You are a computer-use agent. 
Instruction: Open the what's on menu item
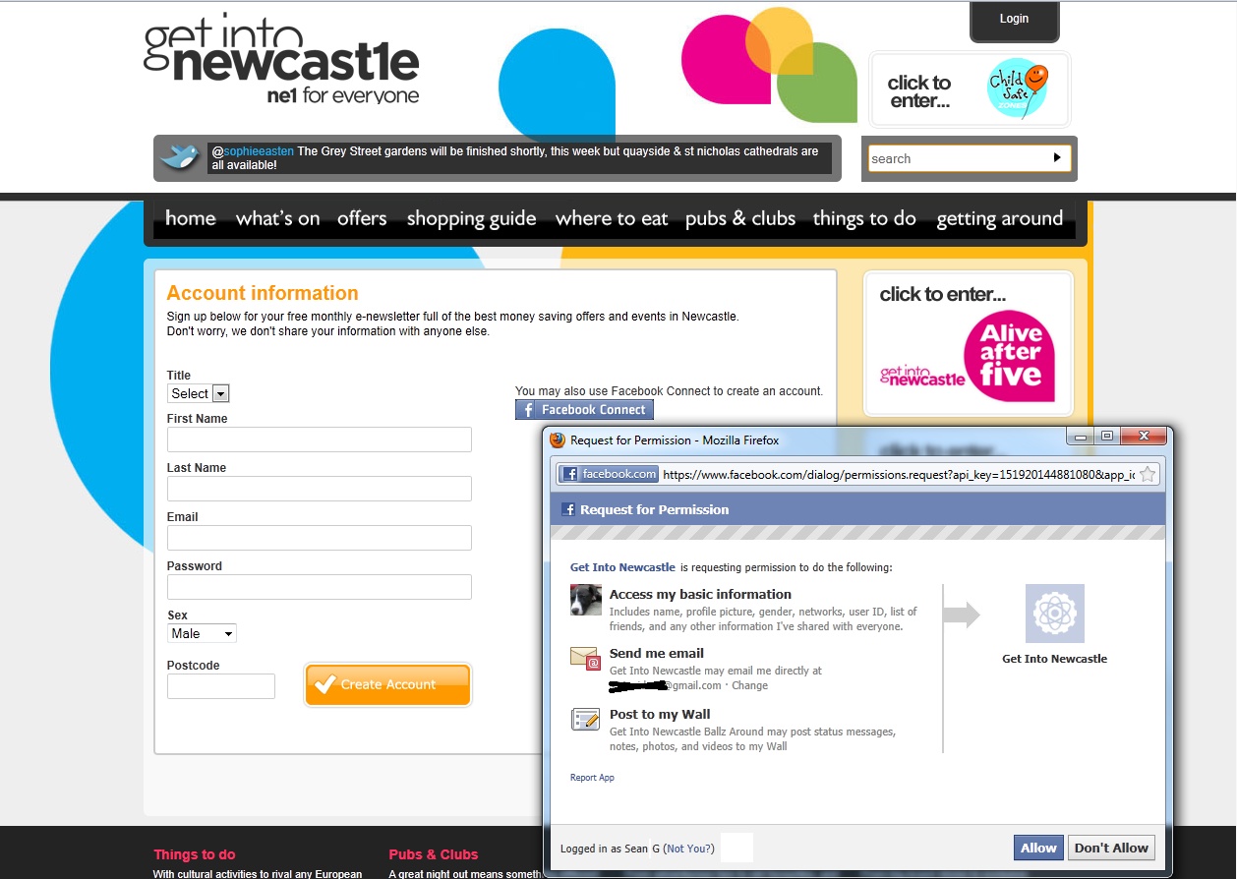pyautogui.click(x=277, y=218)
